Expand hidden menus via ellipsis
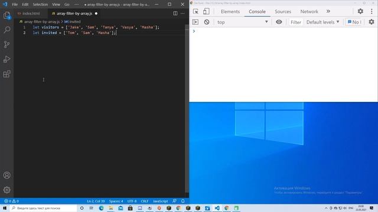Screen dimensions: 378x212 tap(76, 4)
